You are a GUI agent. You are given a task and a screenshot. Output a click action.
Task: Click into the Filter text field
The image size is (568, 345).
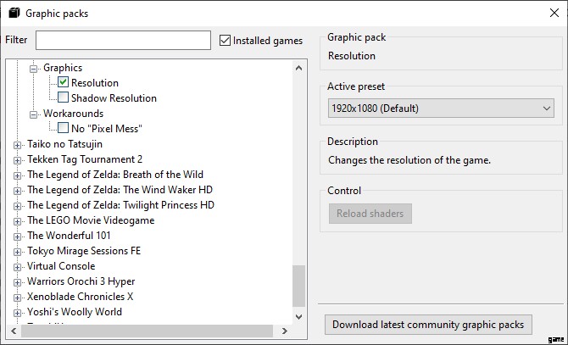pyautogui.click(x=123, y=40)
